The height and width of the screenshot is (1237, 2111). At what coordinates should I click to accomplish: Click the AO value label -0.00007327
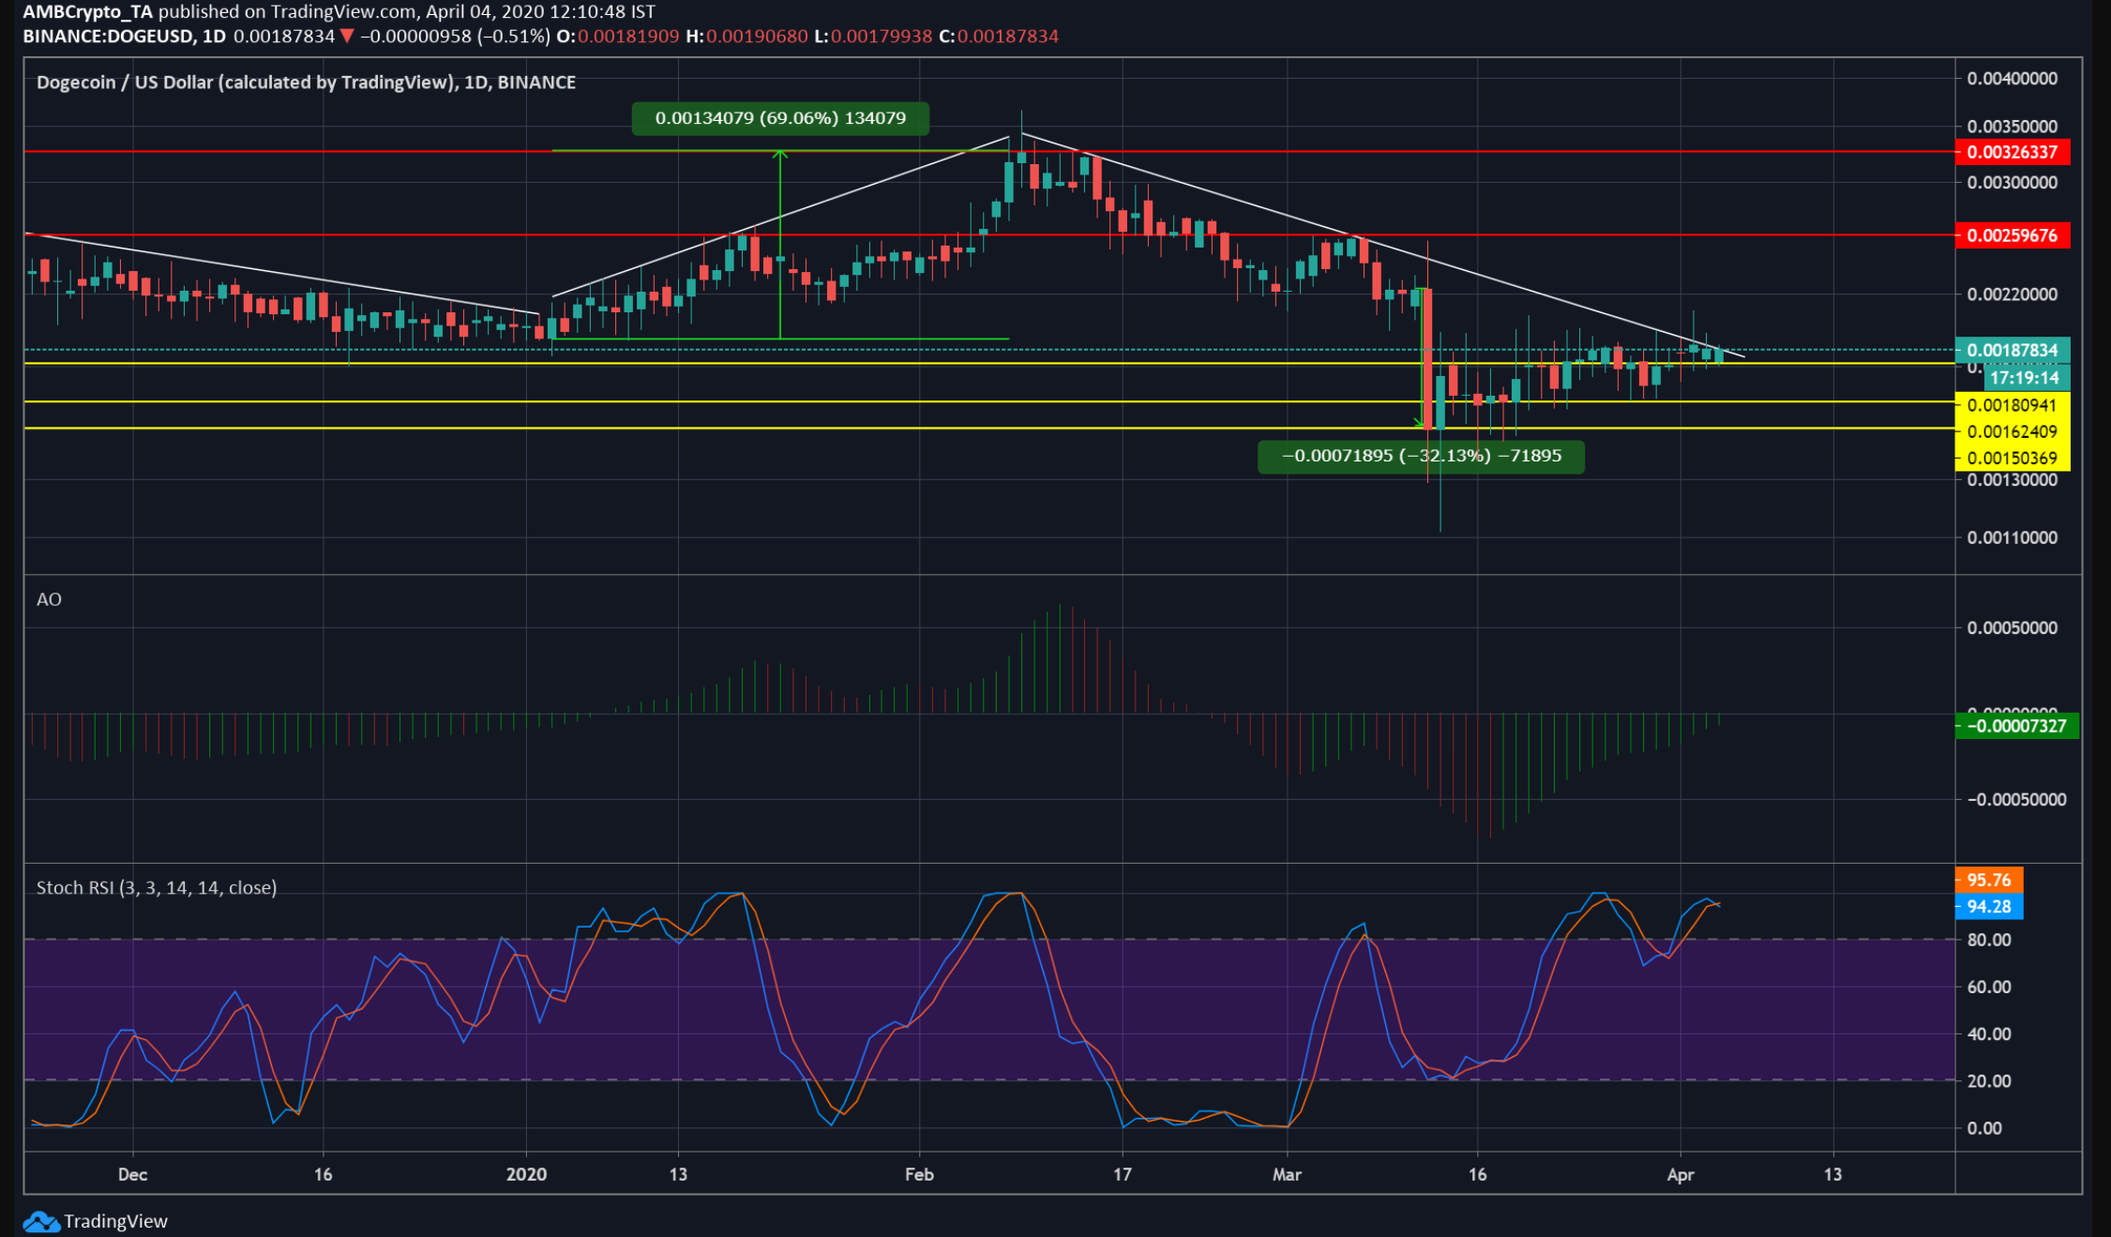click(x=2017, y=726)
